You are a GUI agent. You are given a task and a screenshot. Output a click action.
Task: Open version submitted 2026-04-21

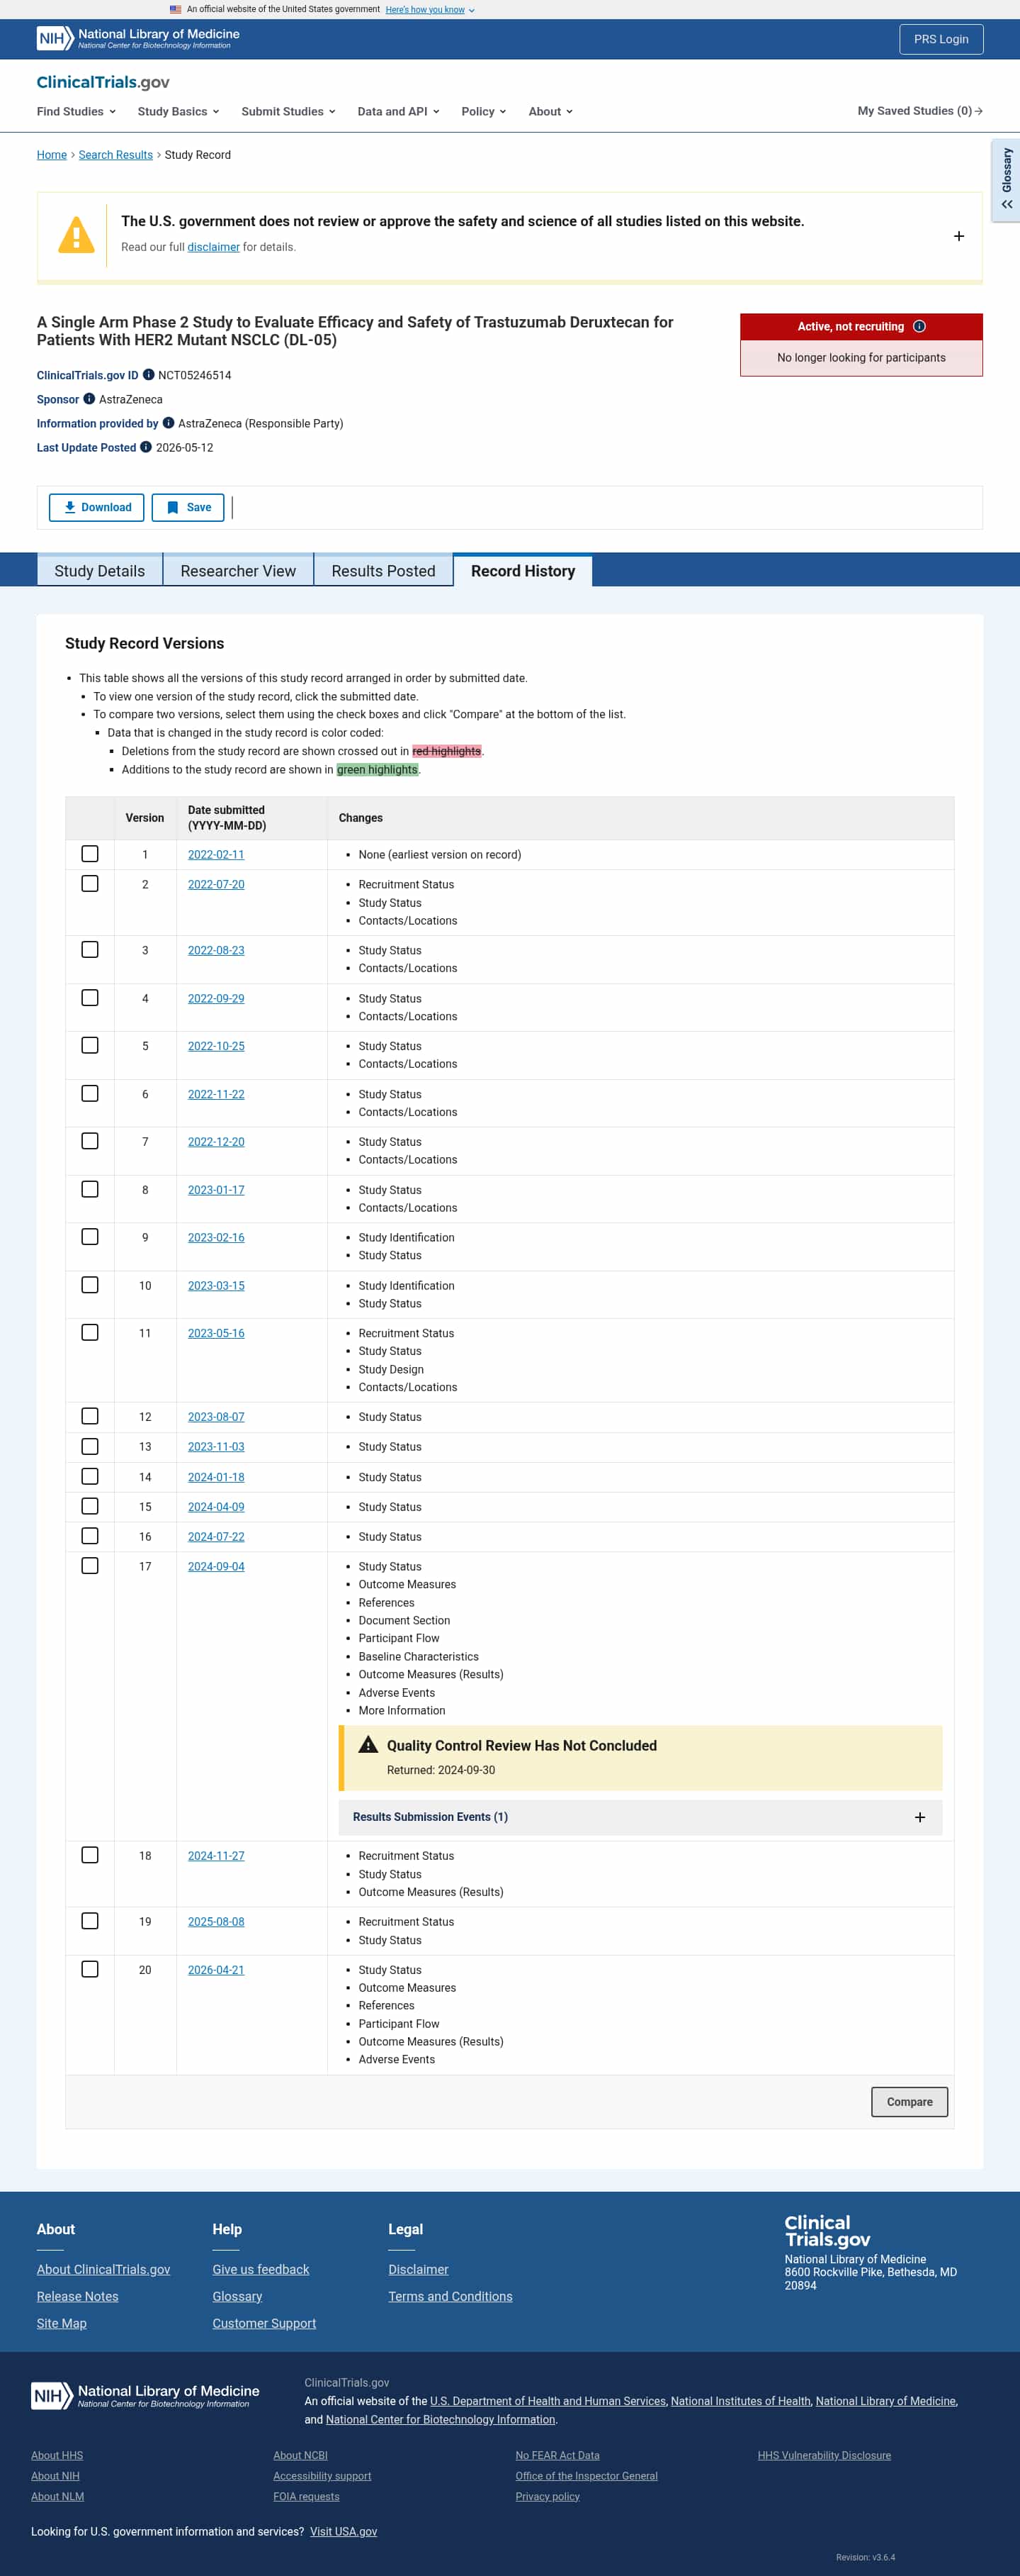pos(216,1969)
